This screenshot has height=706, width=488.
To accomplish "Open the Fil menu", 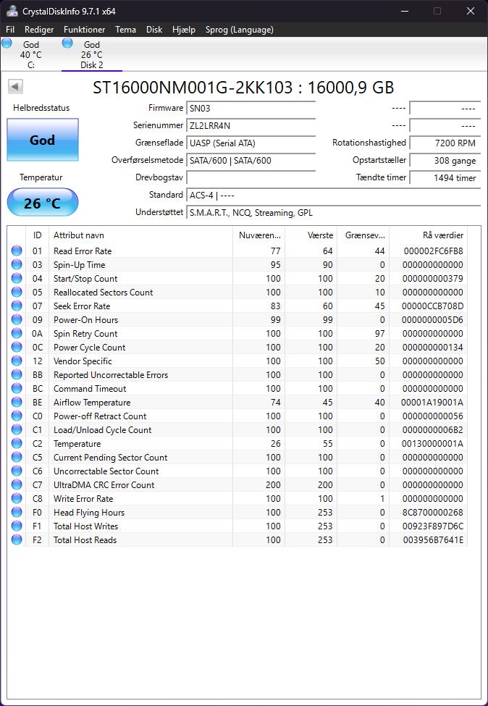I will tap(10, 30).
